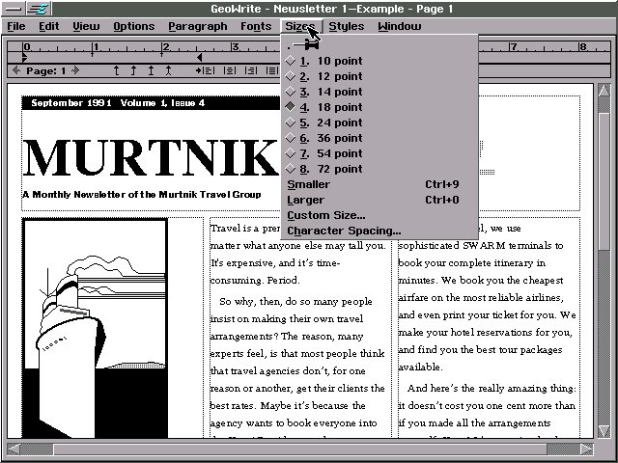Select the decimal tab stop tool
The height and width of the screenshot is (463, 618).
click(168, 70)
